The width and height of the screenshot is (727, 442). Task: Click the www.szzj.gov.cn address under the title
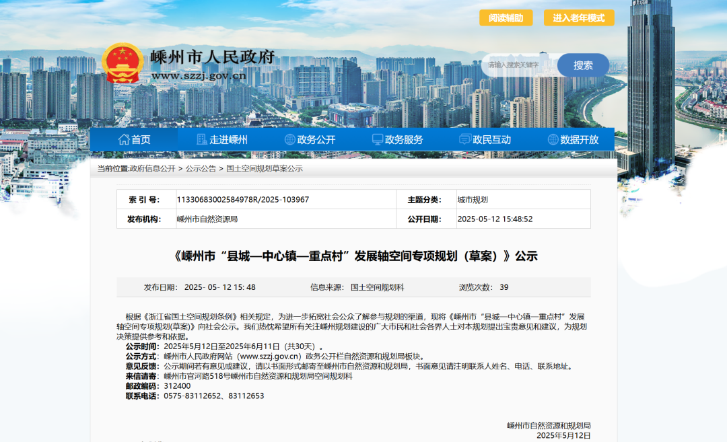[199, 75]
